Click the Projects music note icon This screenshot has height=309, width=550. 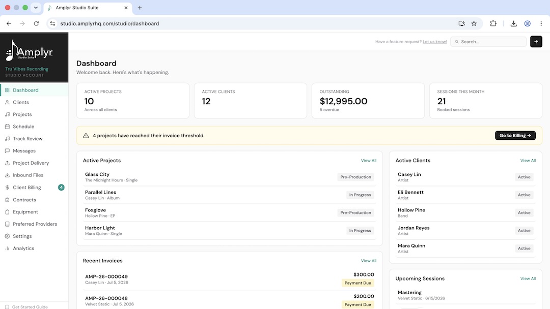(x=7, y=114)
